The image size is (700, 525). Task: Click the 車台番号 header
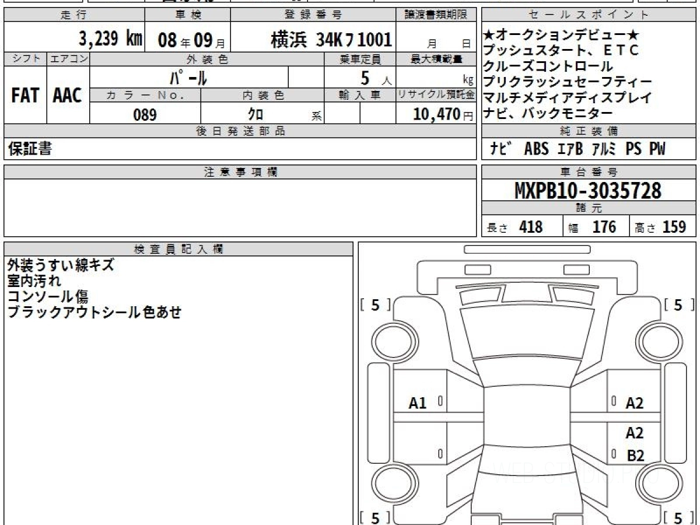click(589, 172)
